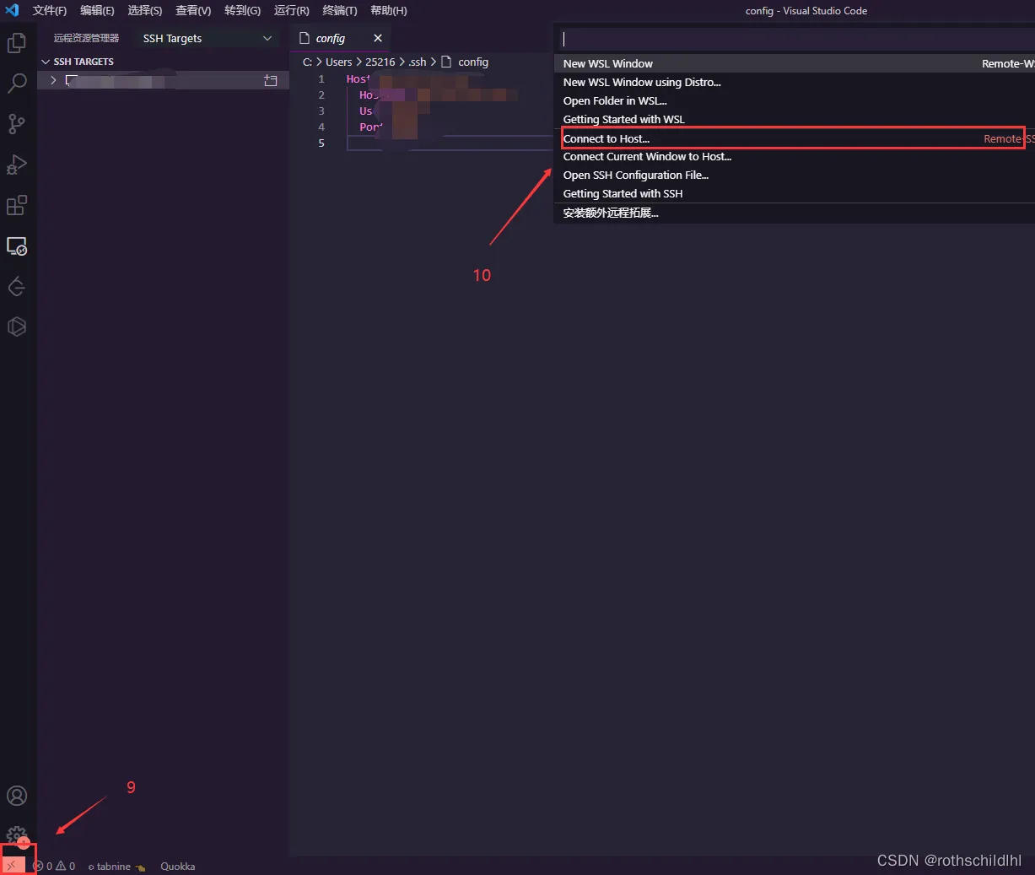Open the 转到(G) menu
The height and width of the screenshot is (875, 1035).
coord(242,10)
